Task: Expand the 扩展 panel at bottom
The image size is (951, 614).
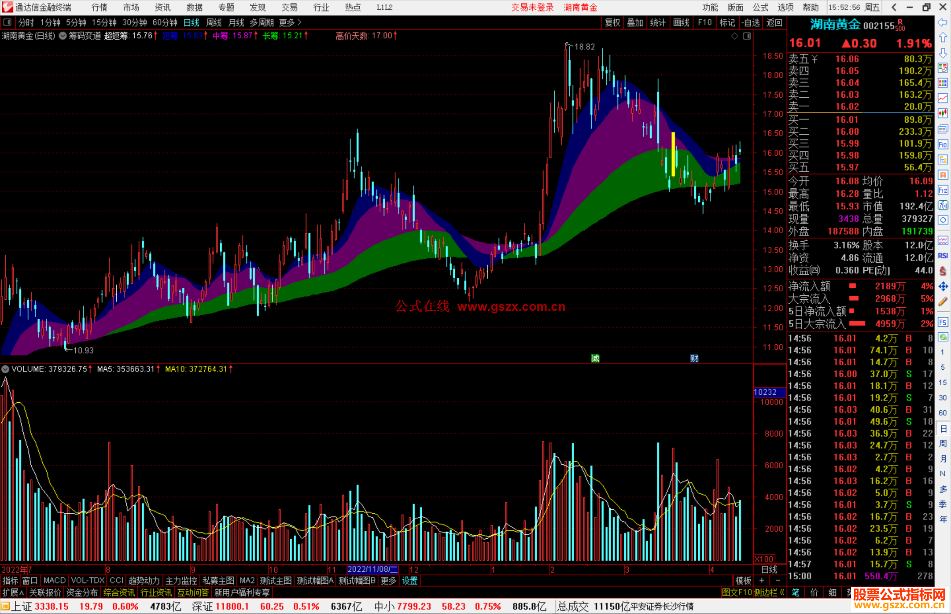Action: [13, 593]
